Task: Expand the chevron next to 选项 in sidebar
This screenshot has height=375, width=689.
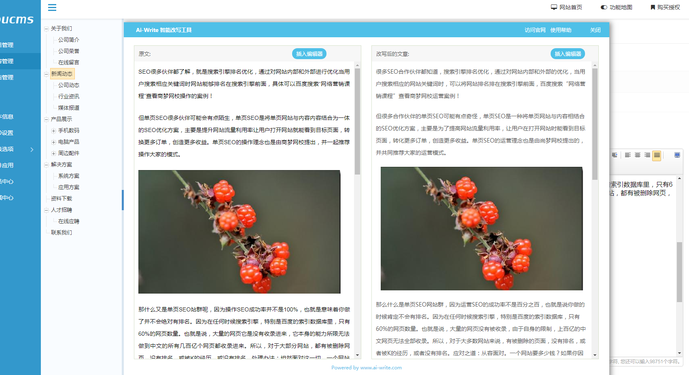Action: 32,149
